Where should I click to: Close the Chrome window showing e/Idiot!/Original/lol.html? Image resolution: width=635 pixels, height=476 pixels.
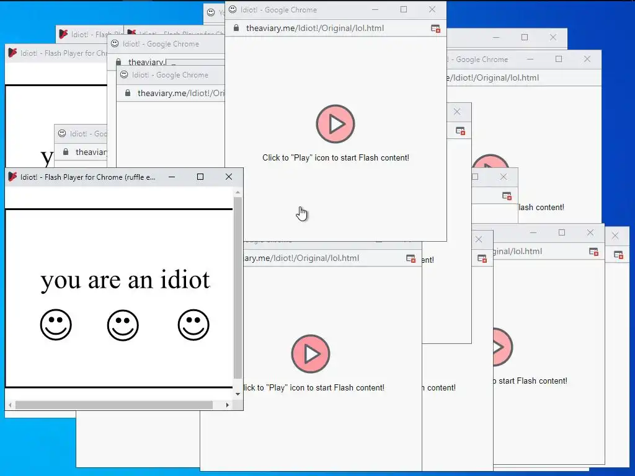click(587, 59)
